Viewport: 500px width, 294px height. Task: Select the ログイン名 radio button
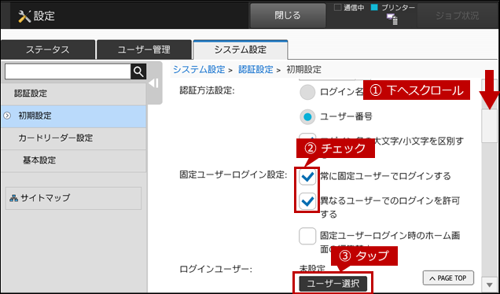307,92
